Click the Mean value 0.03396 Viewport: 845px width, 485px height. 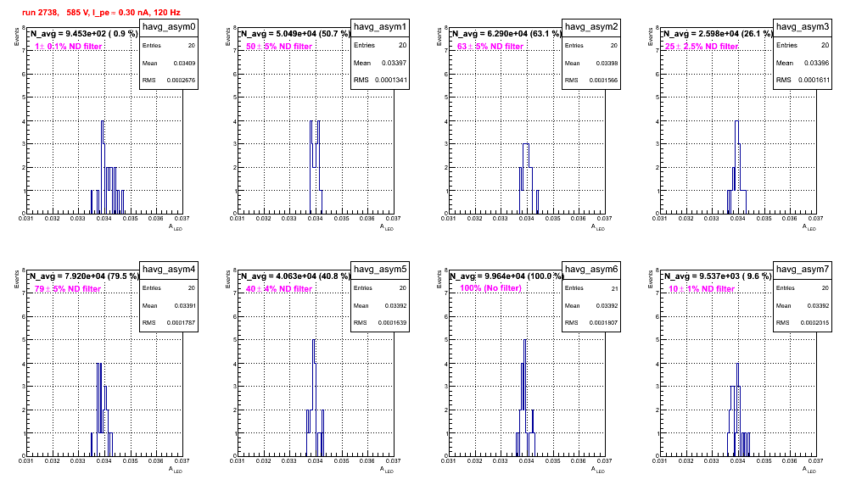(x=817, y=63)
